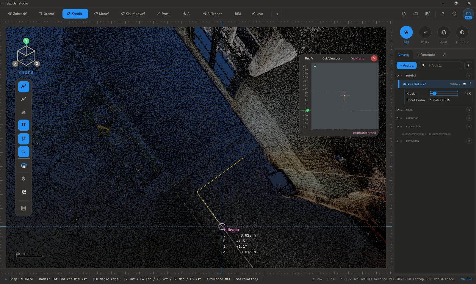This screenshot has width=476, height=284.
Task: Open the grid table tool
Action: pyautogui.click(x=24, y=208)
